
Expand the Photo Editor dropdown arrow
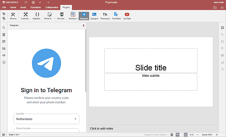pyautogui.click(x=55, y=18)
